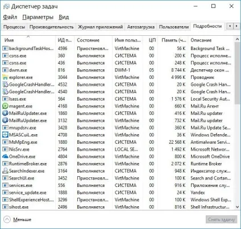The height and width of the screenshot is (229, 241).
Task: Click the Task Manager title bar icon
Action: tap(6, 7)
